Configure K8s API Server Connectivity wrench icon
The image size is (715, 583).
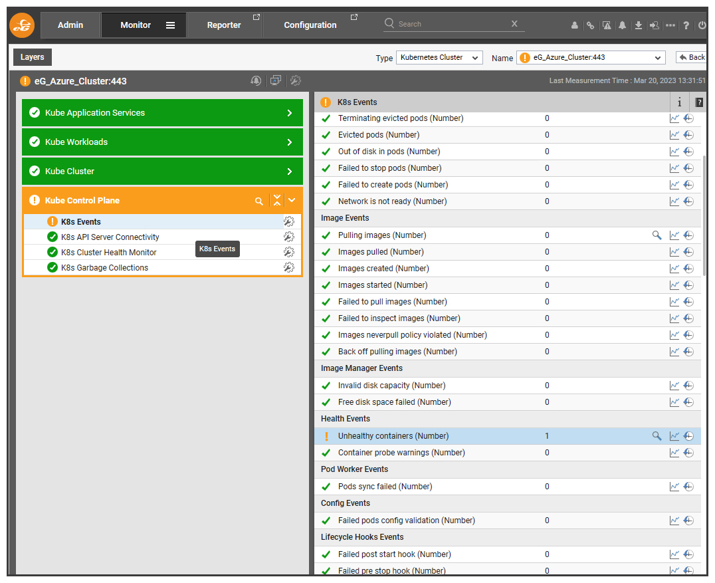[x=289, y=237]
